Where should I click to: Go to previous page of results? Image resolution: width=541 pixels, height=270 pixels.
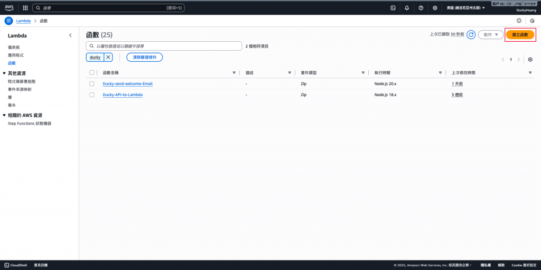pos(503,59)
